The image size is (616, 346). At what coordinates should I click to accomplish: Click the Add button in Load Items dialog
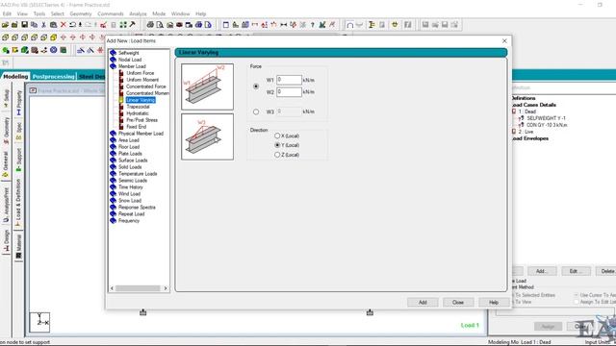423,302
